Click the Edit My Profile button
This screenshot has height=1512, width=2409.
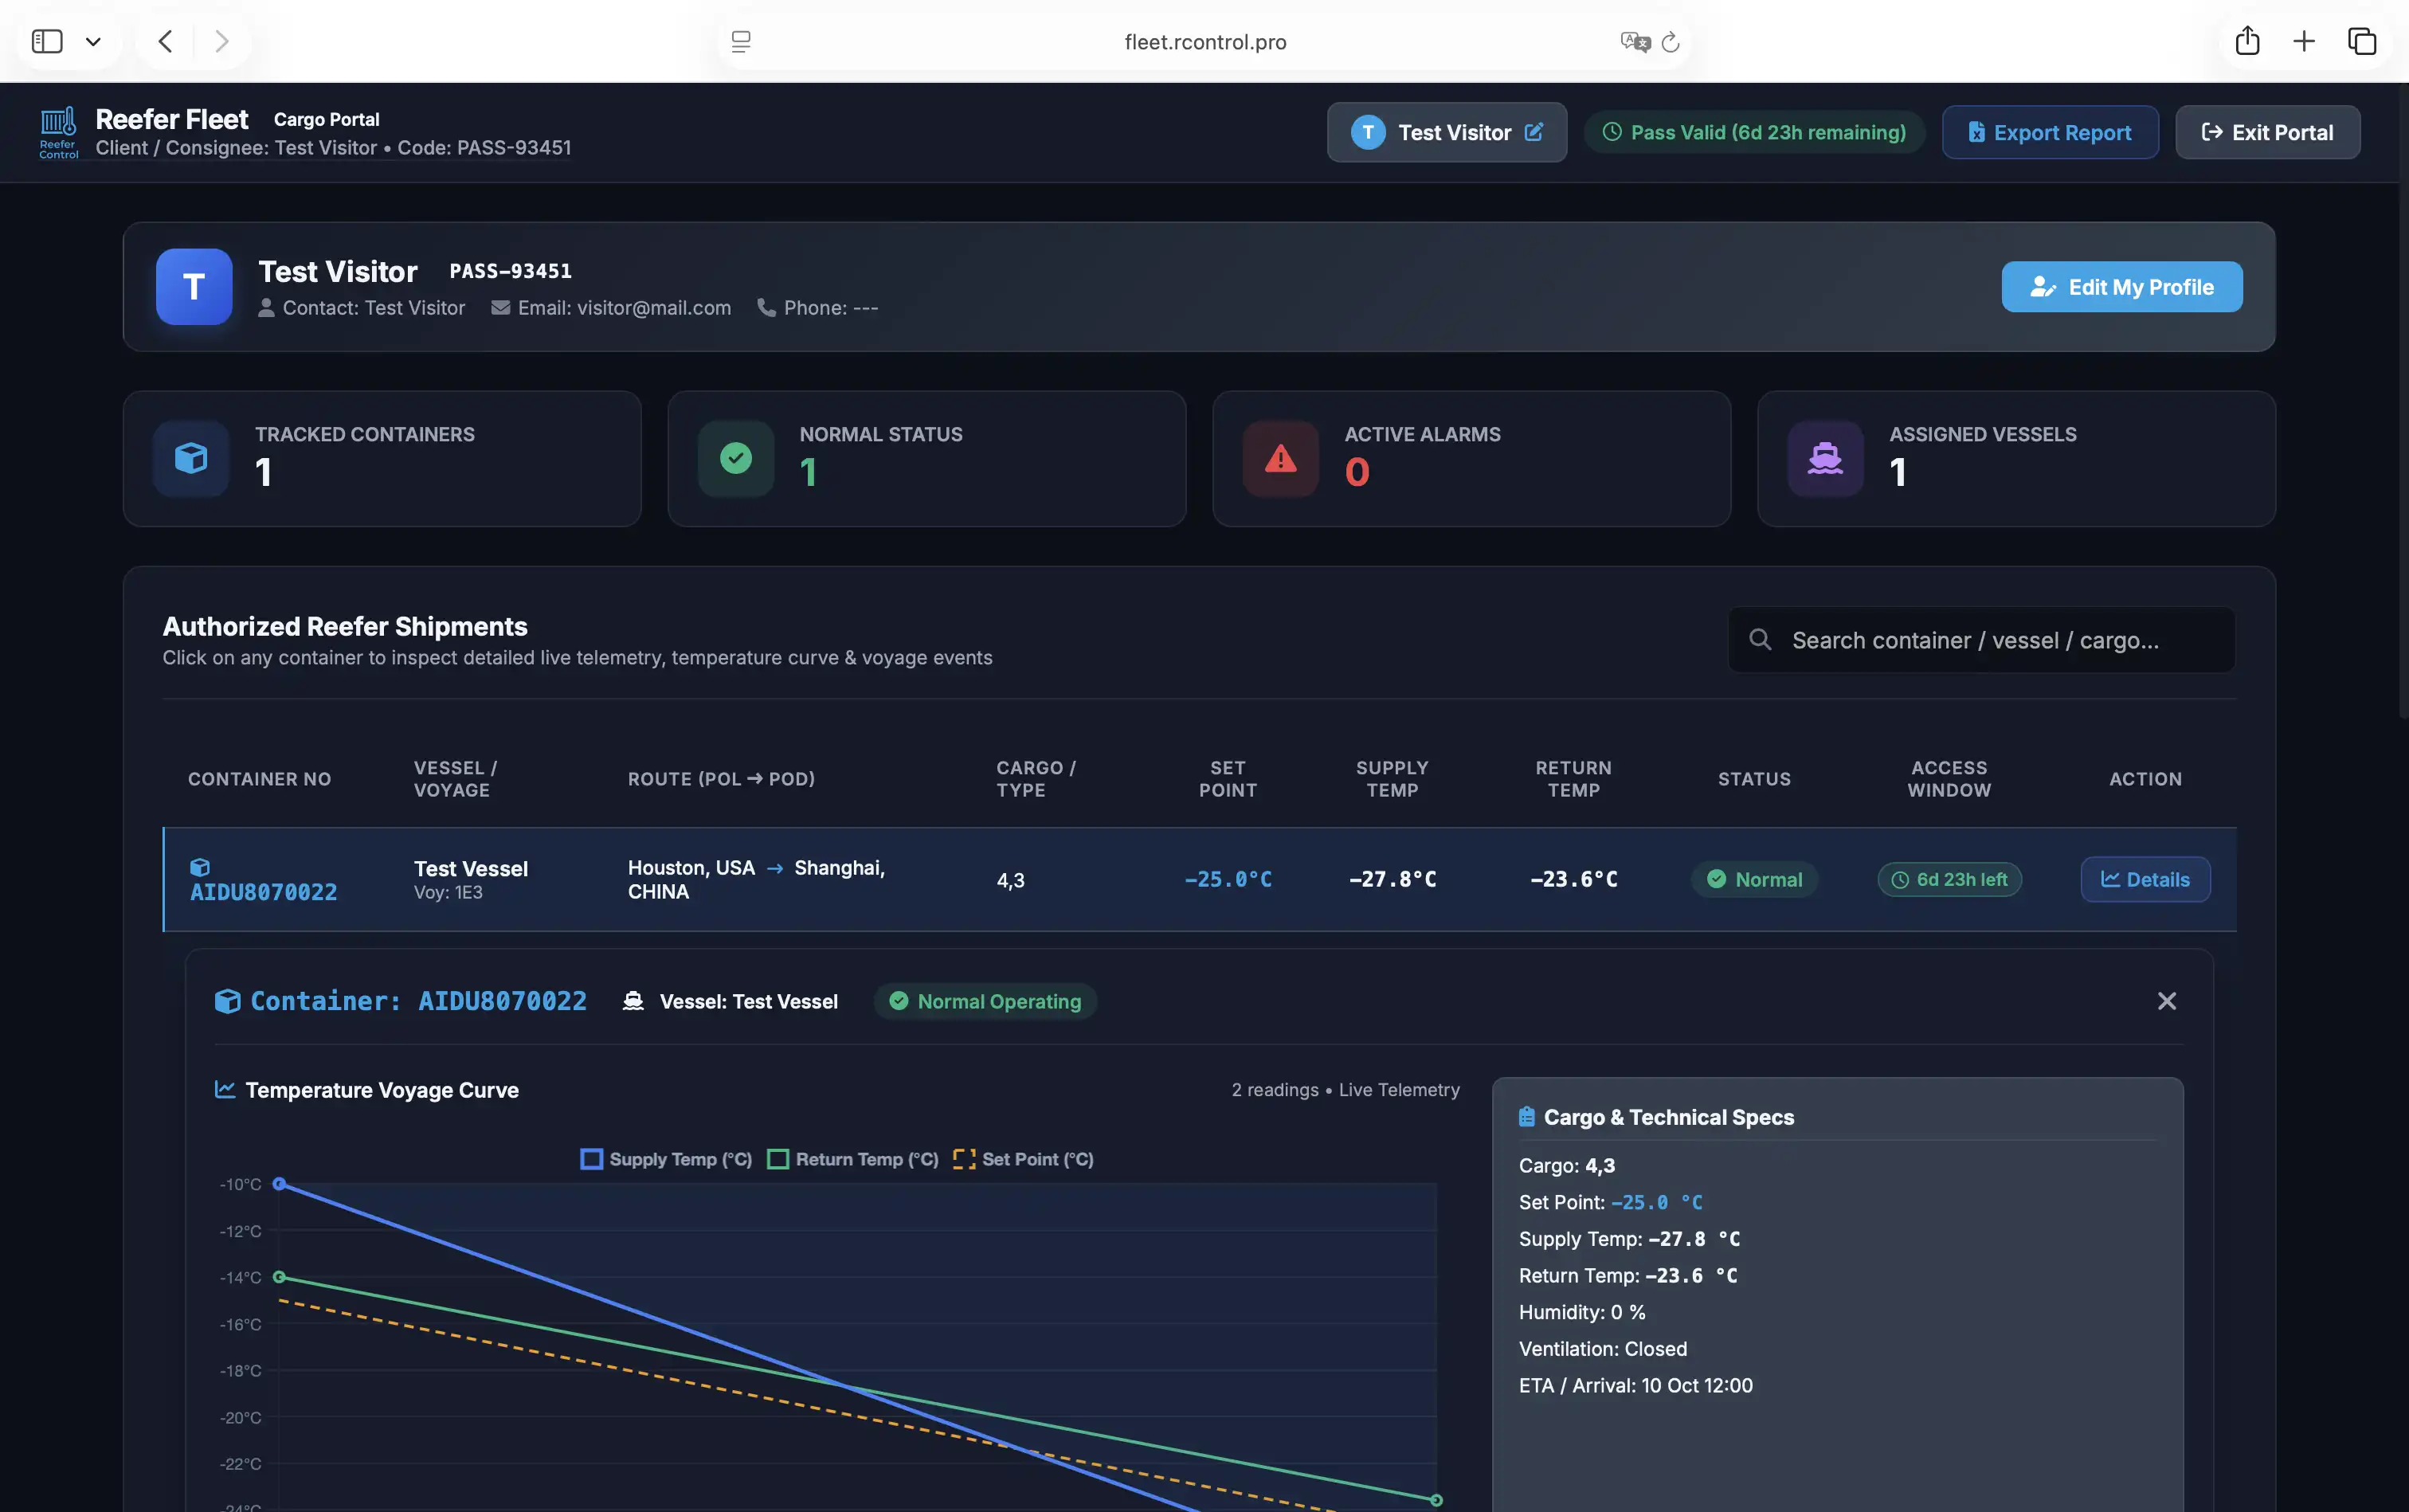tap(2122, 287)
